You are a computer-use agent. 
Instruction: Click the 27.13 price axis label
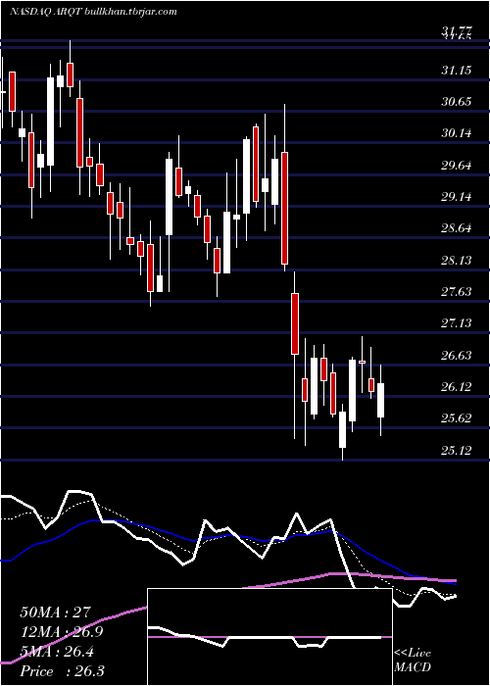(457, 323)
